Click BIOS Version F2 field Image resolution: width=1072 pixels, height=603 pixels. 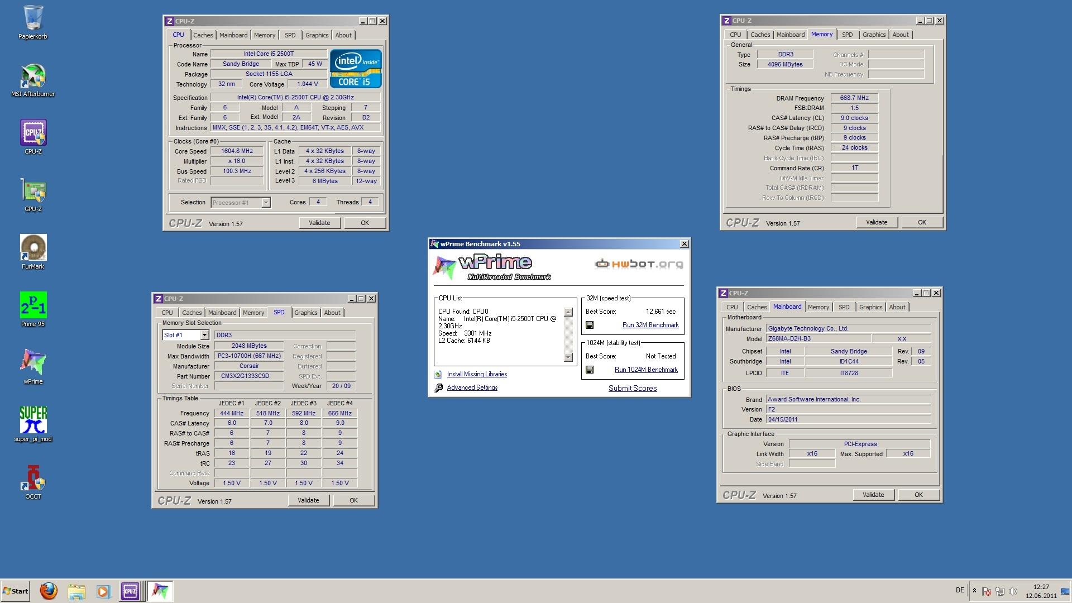(x=848, y=410)
